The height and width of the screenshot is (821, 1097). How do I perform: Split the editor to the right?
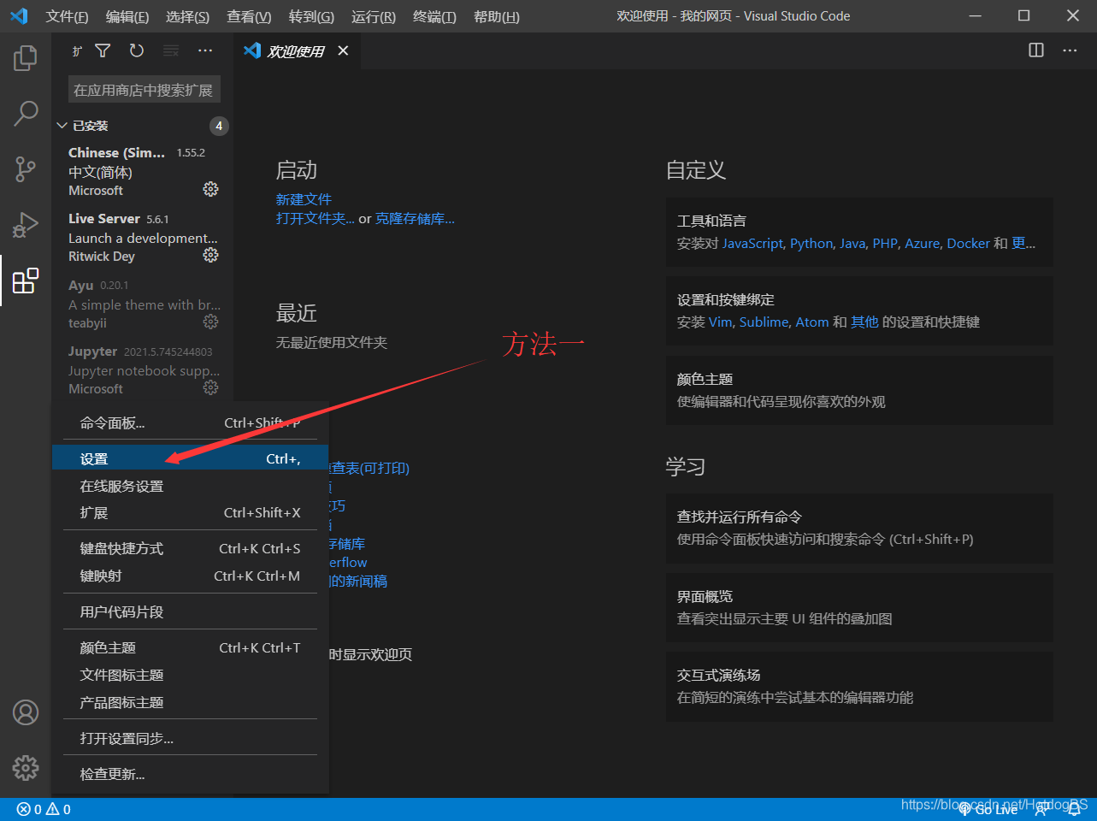tap(1036, 50)
